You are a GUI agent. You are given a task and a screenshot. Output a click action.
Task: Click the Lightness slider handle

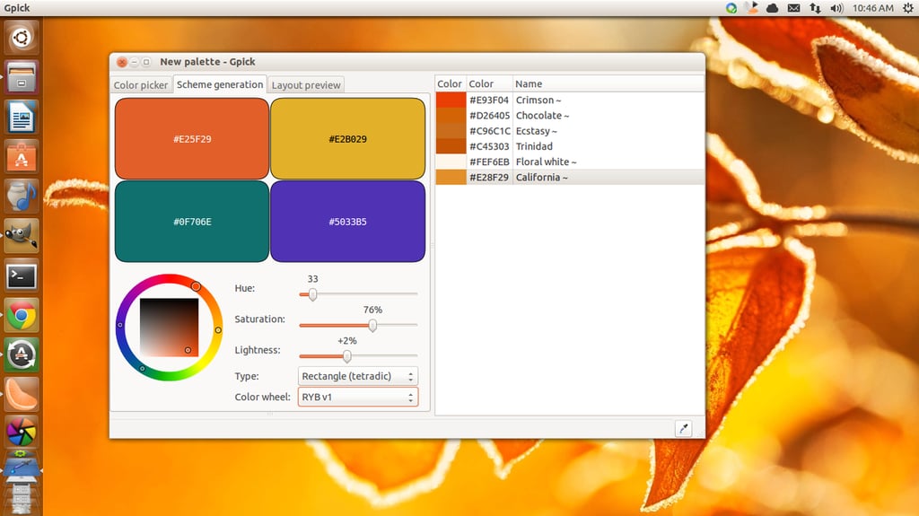tap(347, 356)
